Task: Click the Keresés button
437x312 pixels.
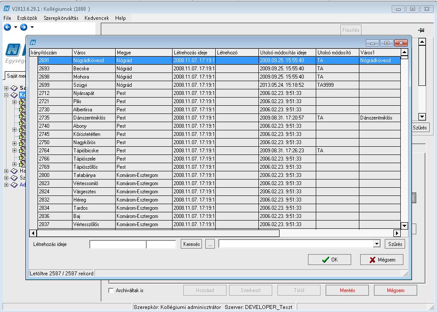Action: point(191,244)
